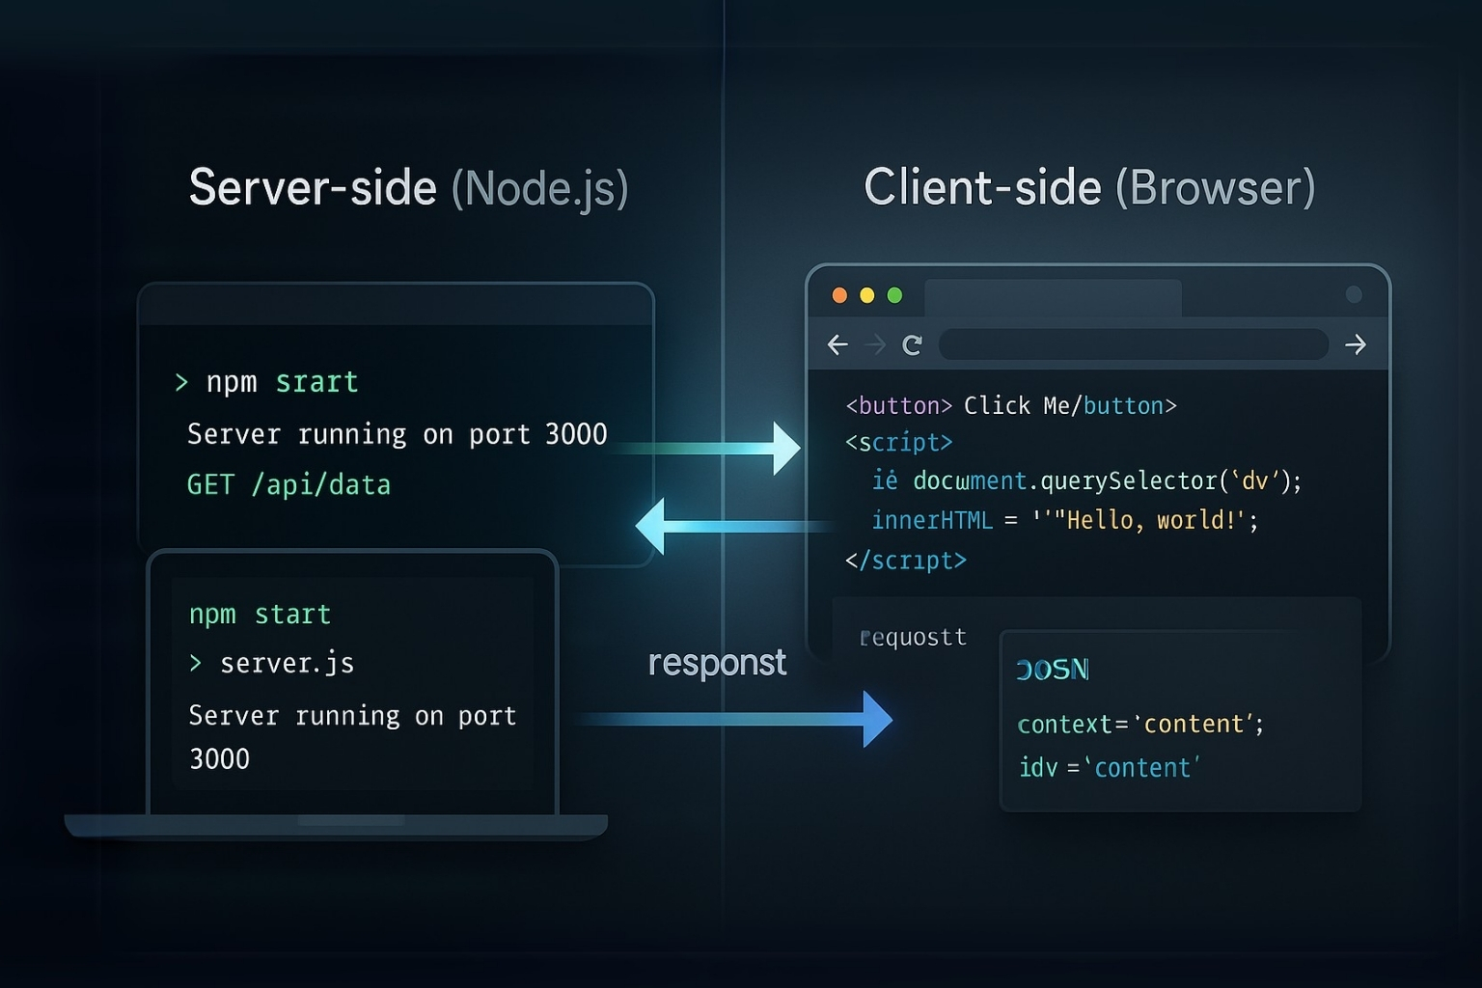1482x988 pixels.
Task: Click the 'JOSN' panel title
Action: 1053,669
